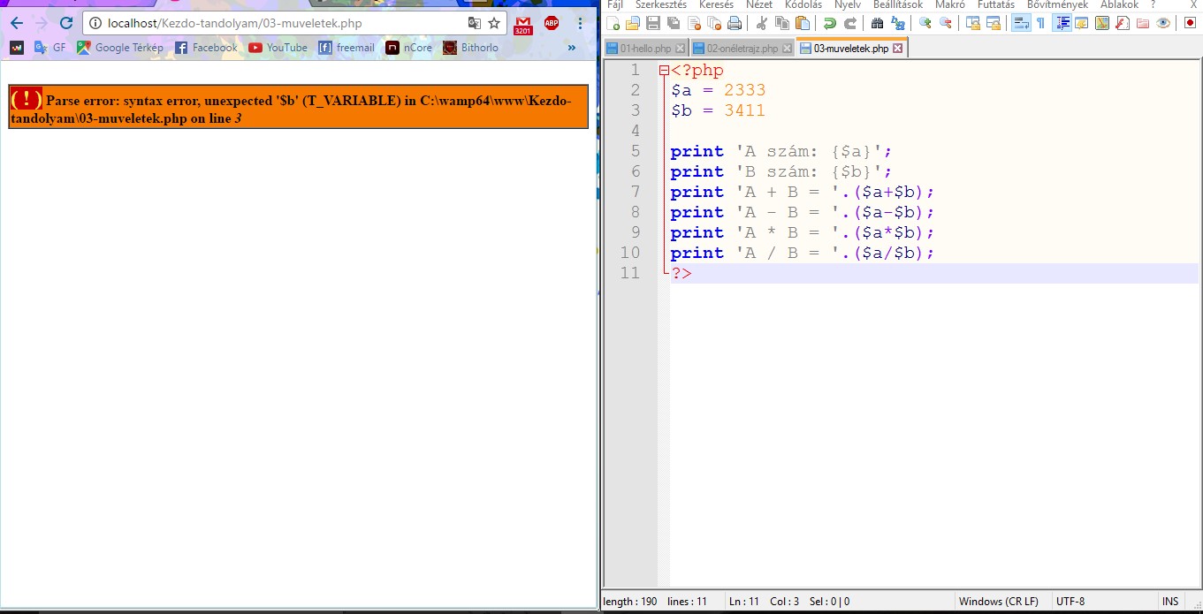Click the Zoom In magnifier icon
1203x614 pixels.
pyautogui.click(x=925, y=23)
